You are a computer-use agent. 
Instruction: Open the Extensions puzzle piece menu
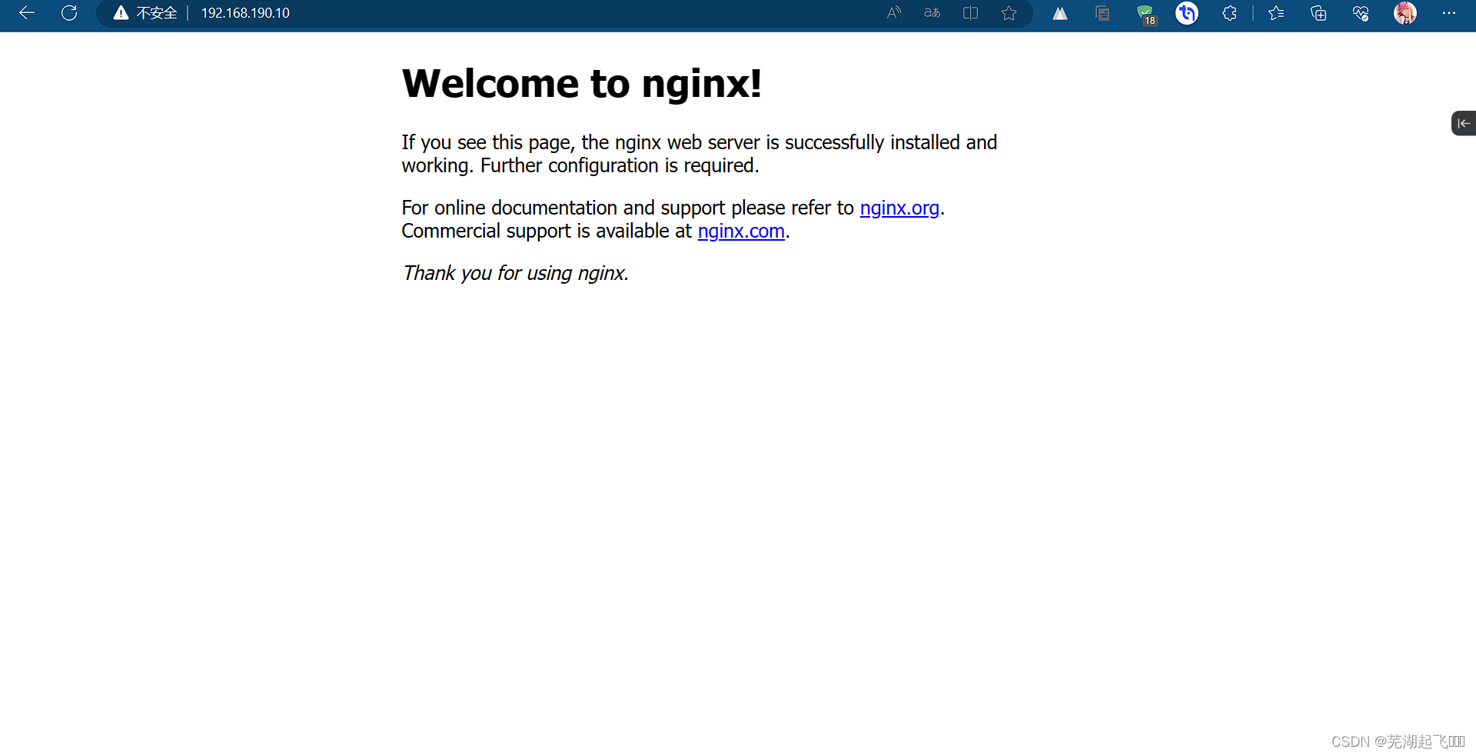click(1229, 13)
